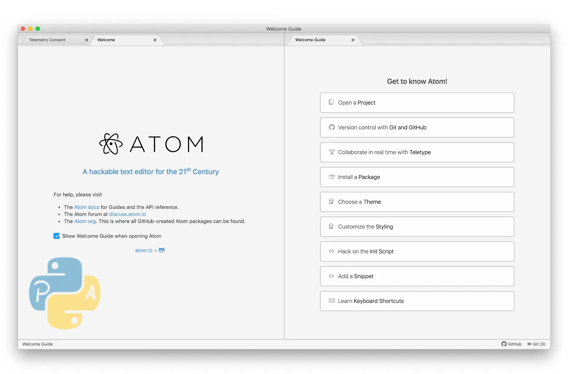Click the Atom logo icon
Image resolution: width=586 pixels, height=374 pixels.
click(x=111, y=144)
